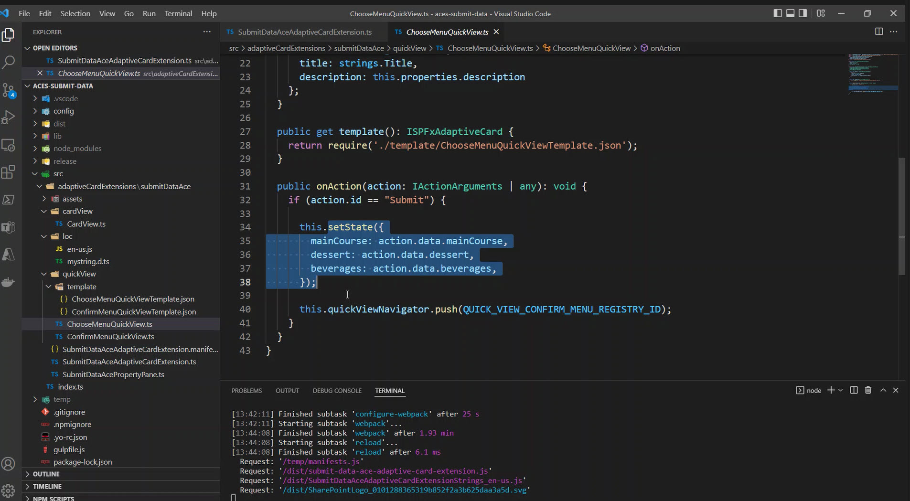Image resolution: width=910 pixels, height=501 pixels.
Task: Open the new terminal launch profile dropdown
Action: click(x=840, y=390)
